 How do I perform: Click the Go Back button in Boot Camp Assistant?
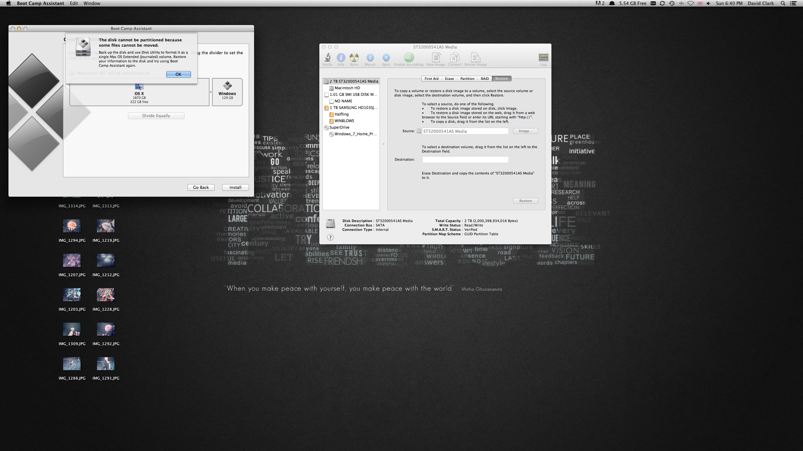coord(201,187)
